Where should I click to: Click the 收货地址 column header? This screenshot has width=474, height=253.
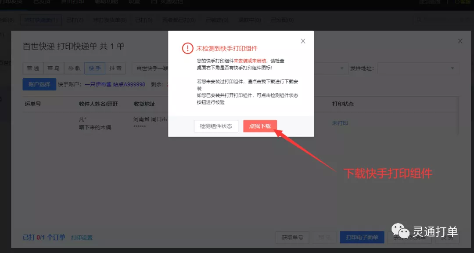[144, 104]
